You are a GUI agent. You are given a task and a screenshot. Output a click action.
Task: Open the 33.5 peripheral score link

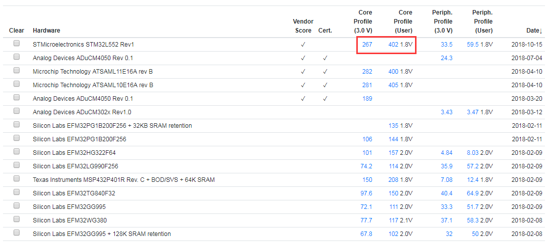(447, 45)
